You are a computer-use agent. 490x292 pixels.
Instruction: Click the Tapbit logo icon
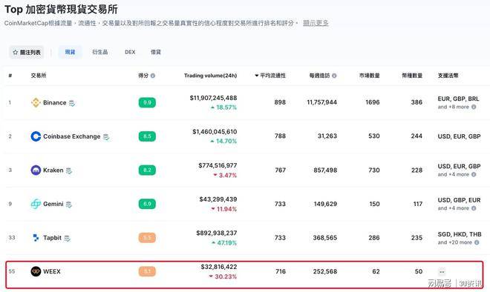[36, 238]
